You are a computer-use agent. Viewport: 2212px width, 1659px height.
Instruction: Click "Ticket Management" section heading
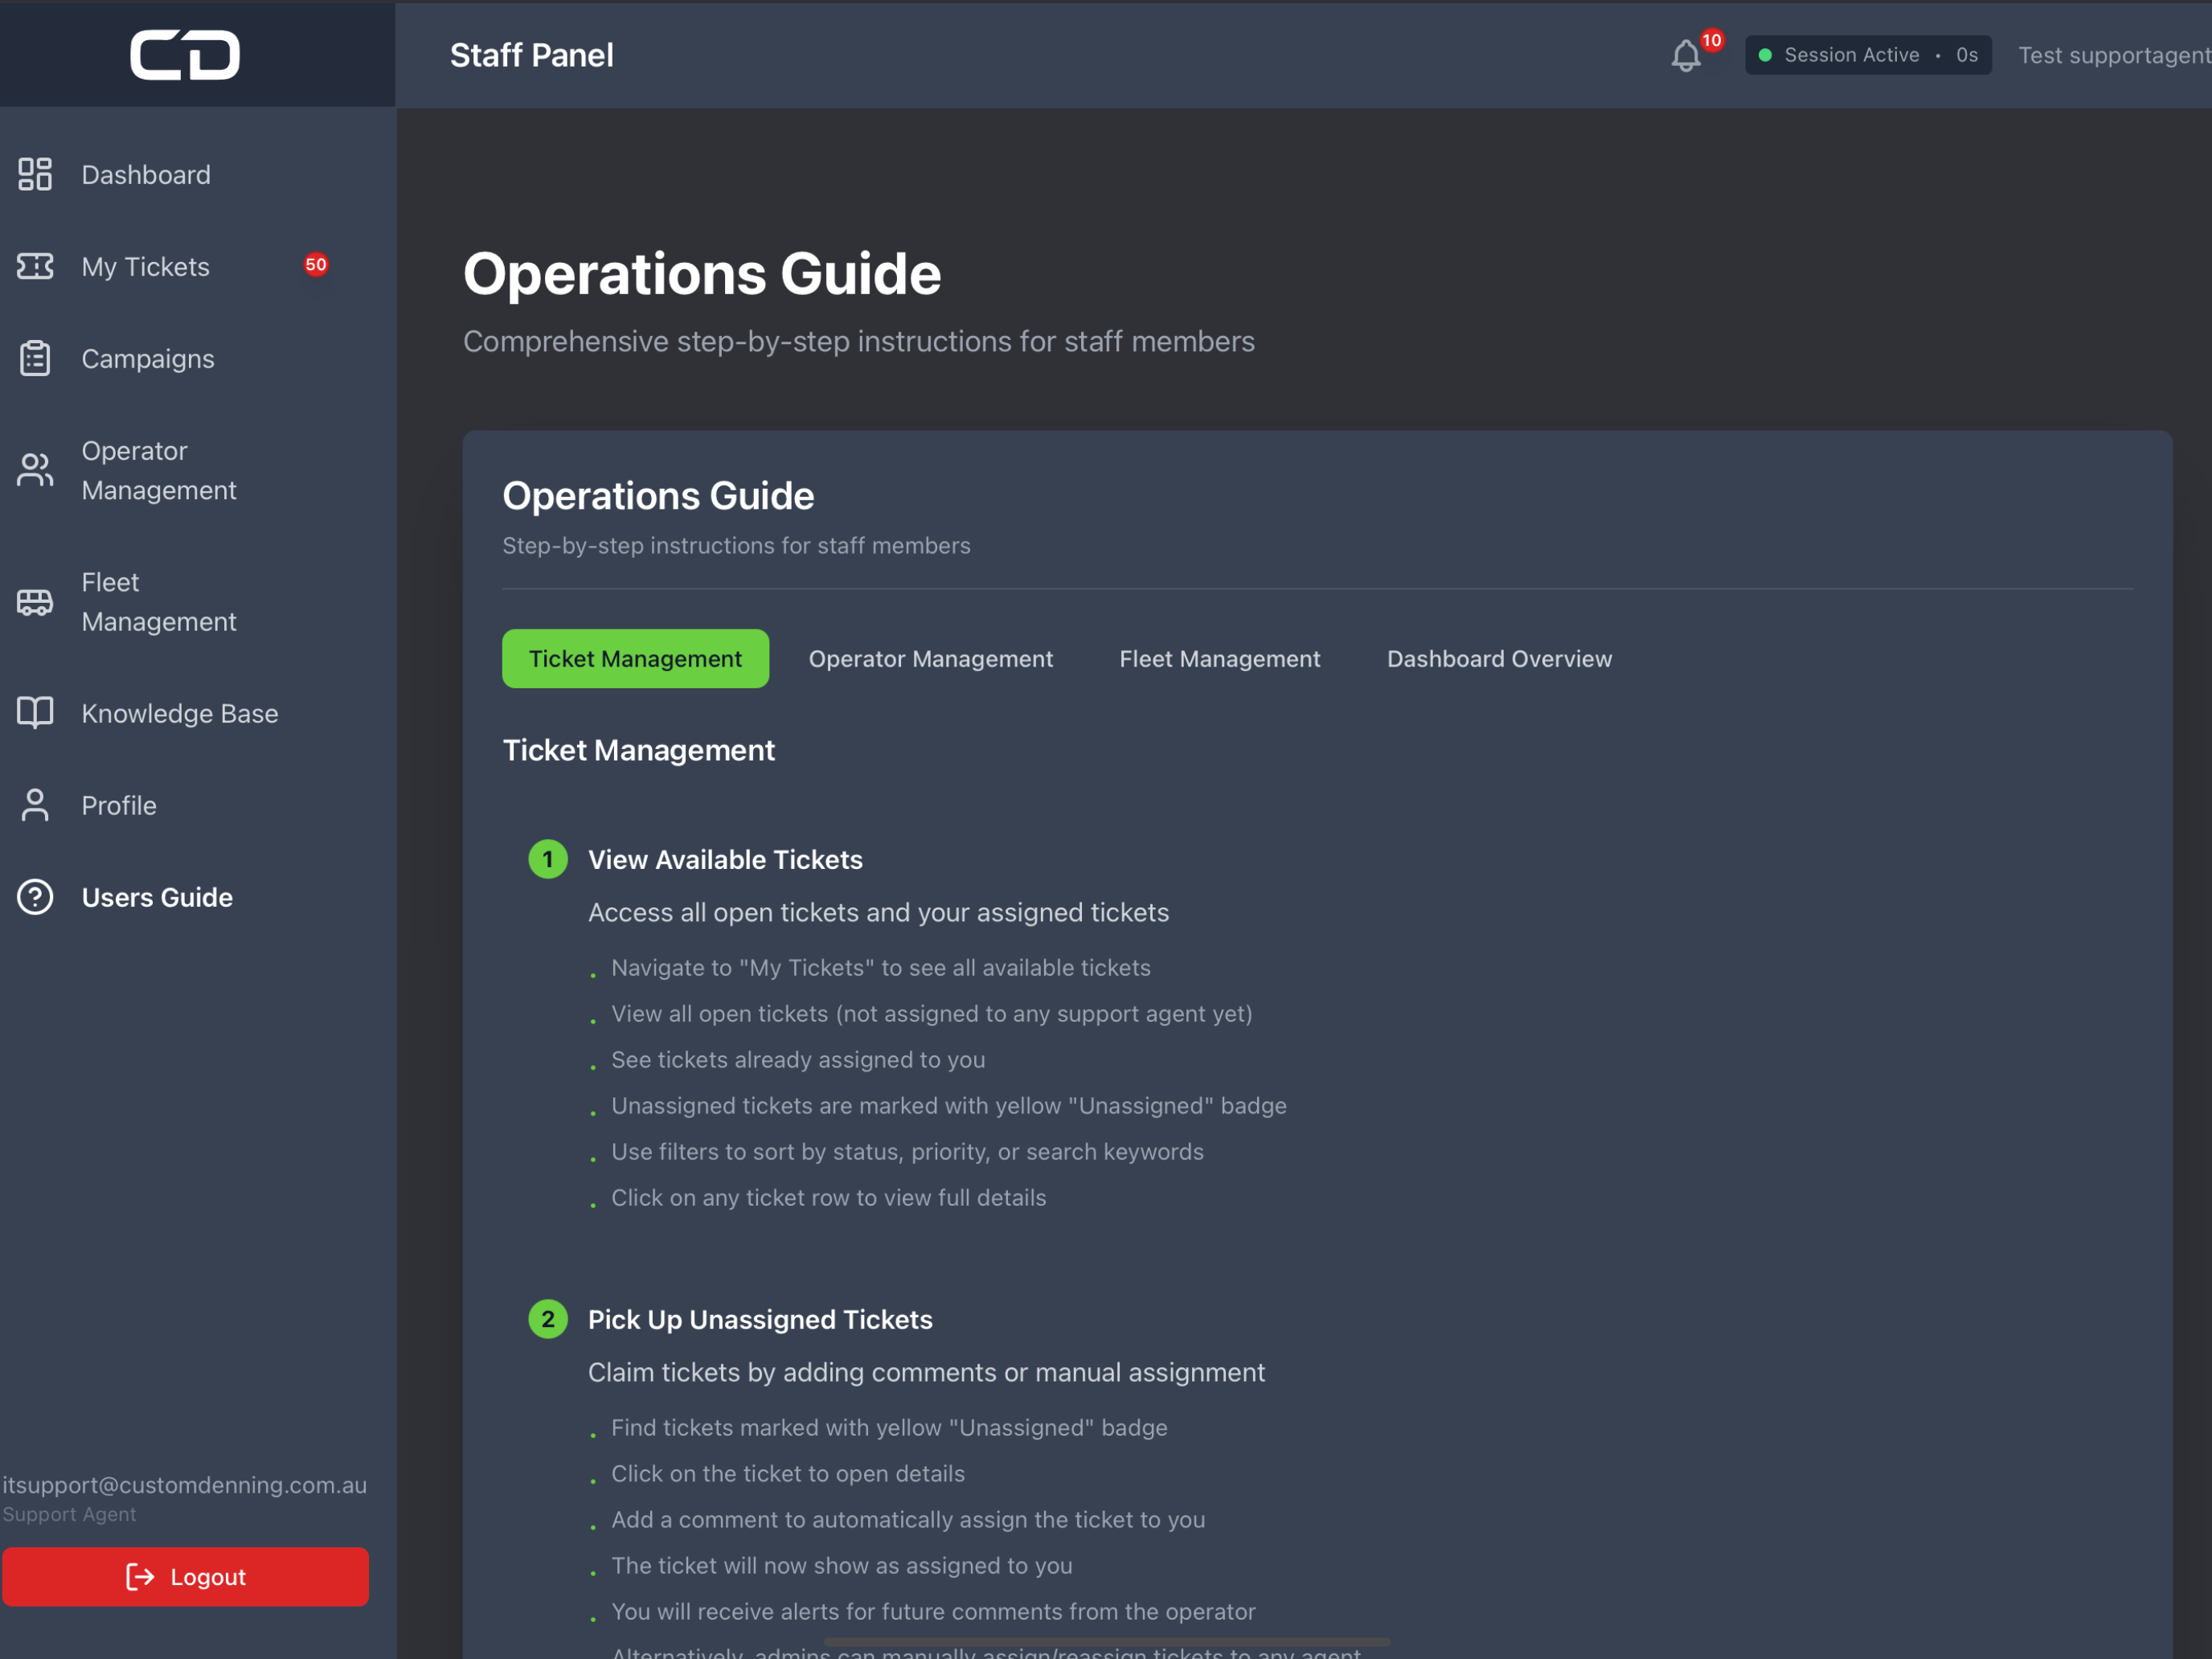[638, 750]
